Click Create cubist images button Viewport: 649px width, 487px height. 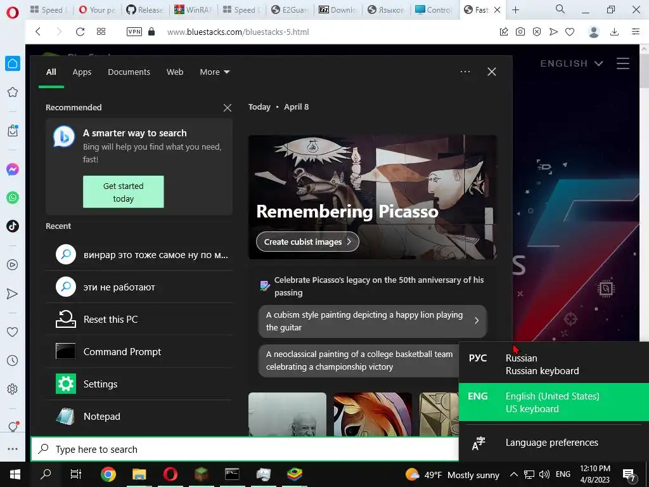coord(307,242)
